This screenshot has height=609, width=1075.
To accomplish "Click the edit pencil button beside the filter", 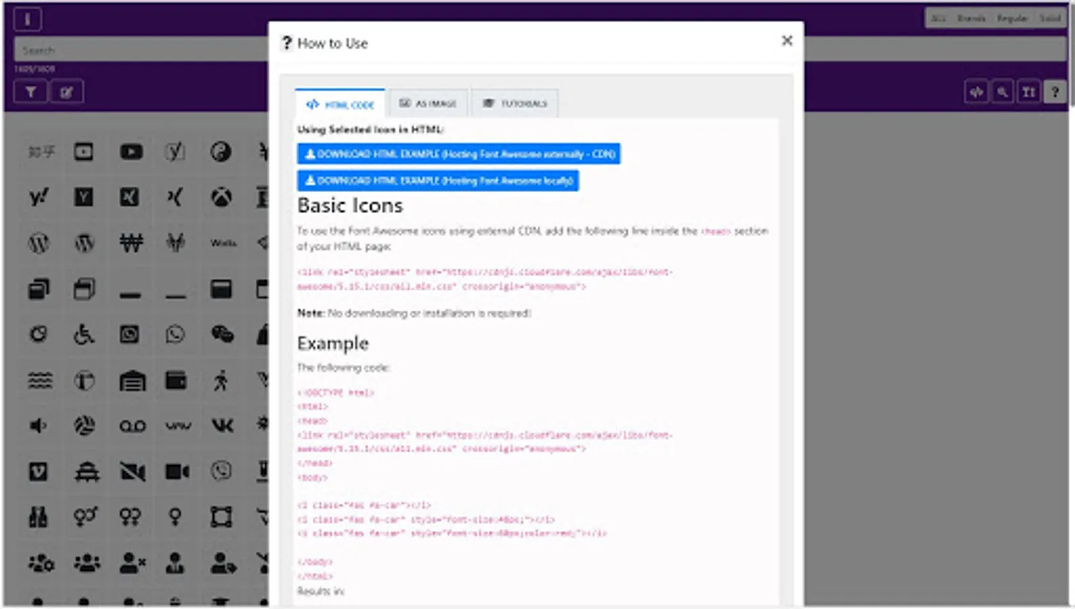I will coord(66,92).
